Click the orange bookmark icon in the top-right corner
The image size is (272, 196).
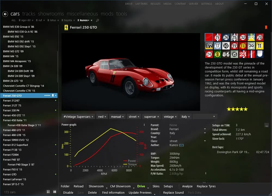click(x=266, y=27)
